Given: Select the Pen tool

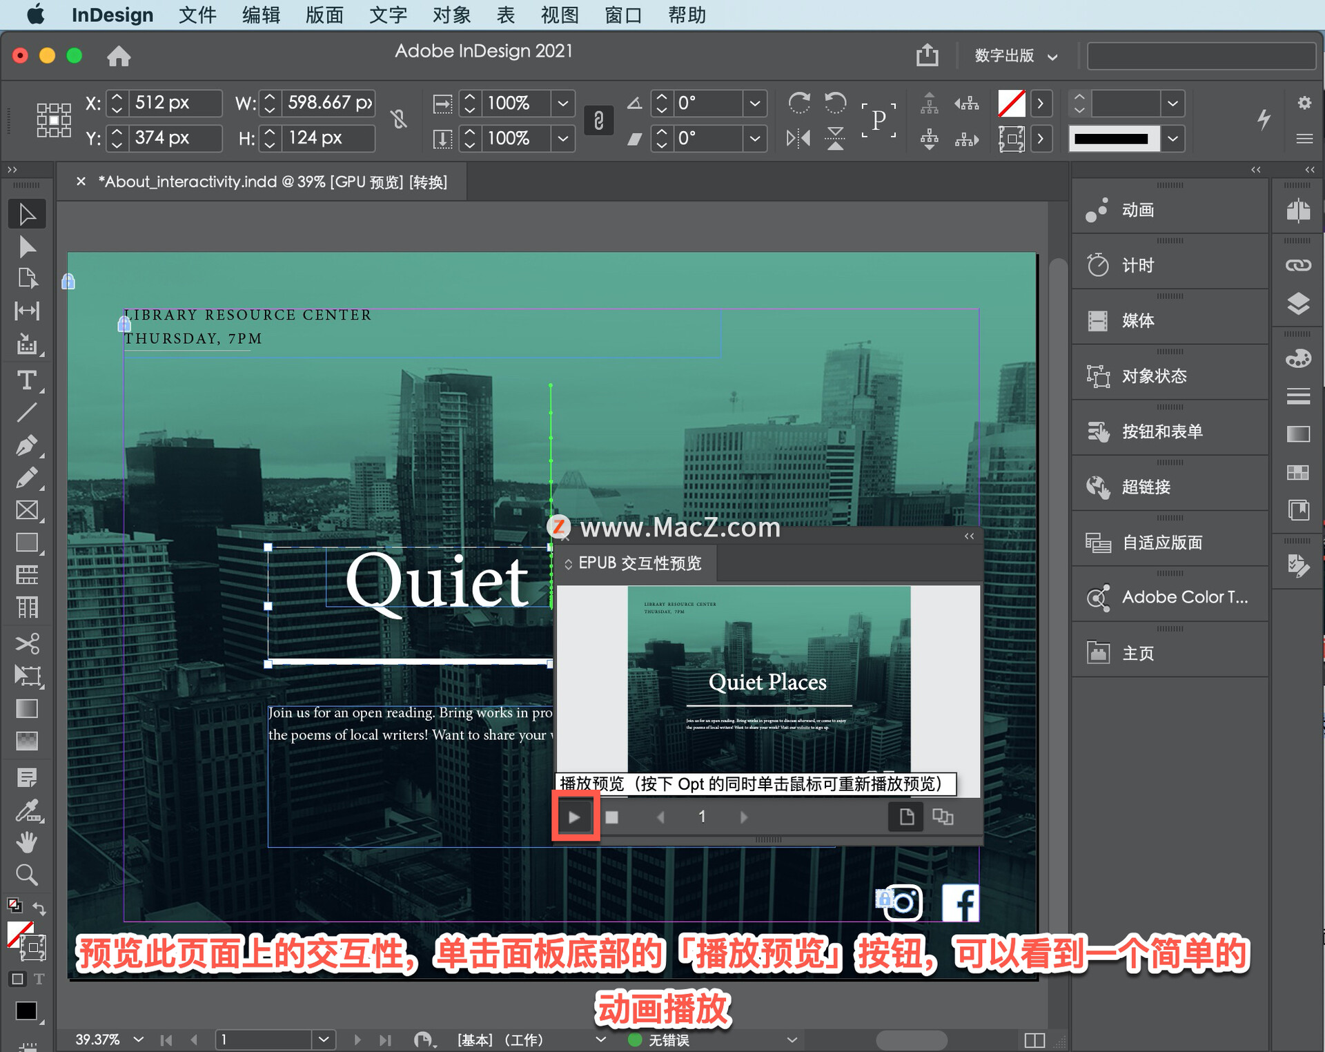Looking at the screenshot, I should click(x=28, y=445).
